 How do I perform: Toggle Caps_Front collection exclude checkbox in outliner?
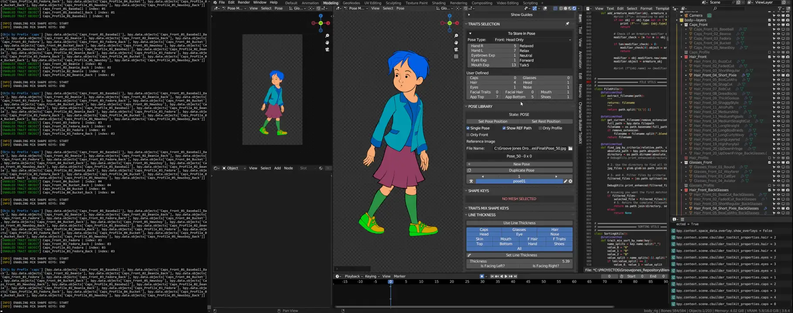[x=769, y=25]
